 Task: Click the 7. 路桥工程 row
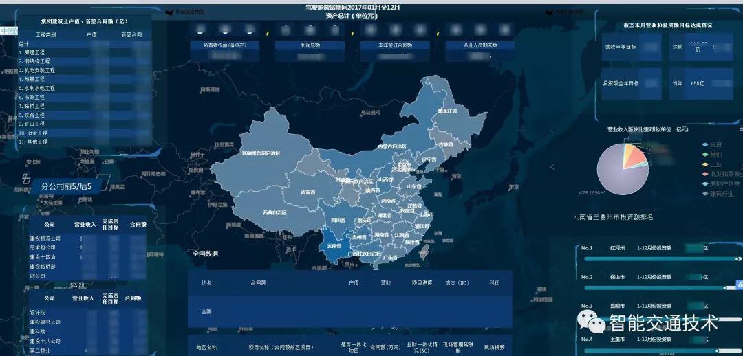[x=85, y=107]
